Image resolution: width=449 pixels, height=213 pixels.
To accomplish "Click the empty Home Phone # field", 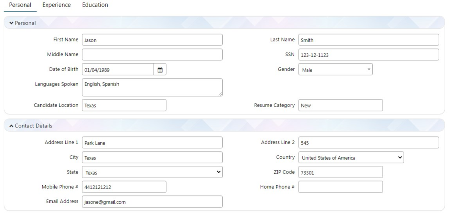I will (340, 187).
